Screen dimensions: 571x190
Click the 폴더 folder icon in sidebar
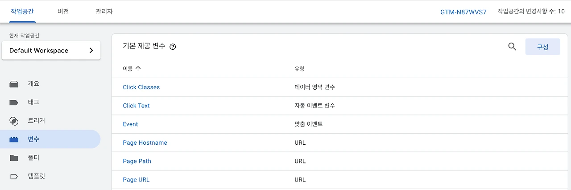[x=14, y=158]
